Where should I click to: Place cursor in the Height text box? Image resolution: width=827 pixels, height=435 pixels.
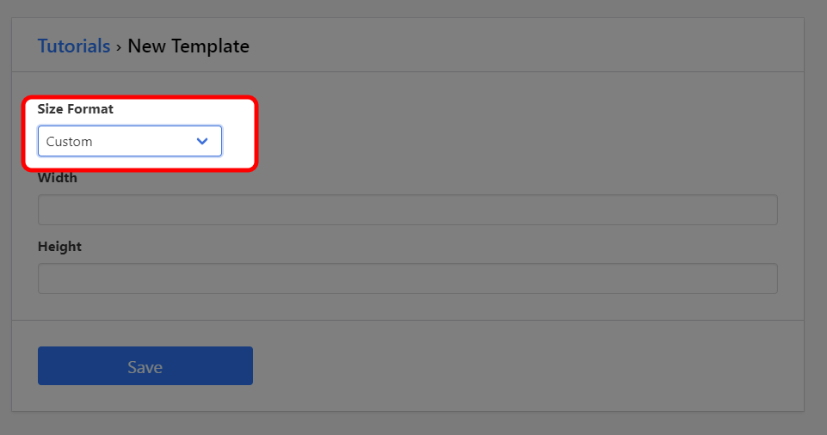point(407,279)
